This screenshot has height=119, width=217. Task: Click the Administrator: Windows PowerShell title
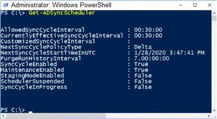point(61,5)
